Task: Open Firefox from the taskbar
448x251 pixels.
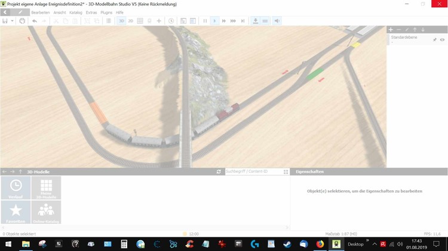Action: coord(320,244)
